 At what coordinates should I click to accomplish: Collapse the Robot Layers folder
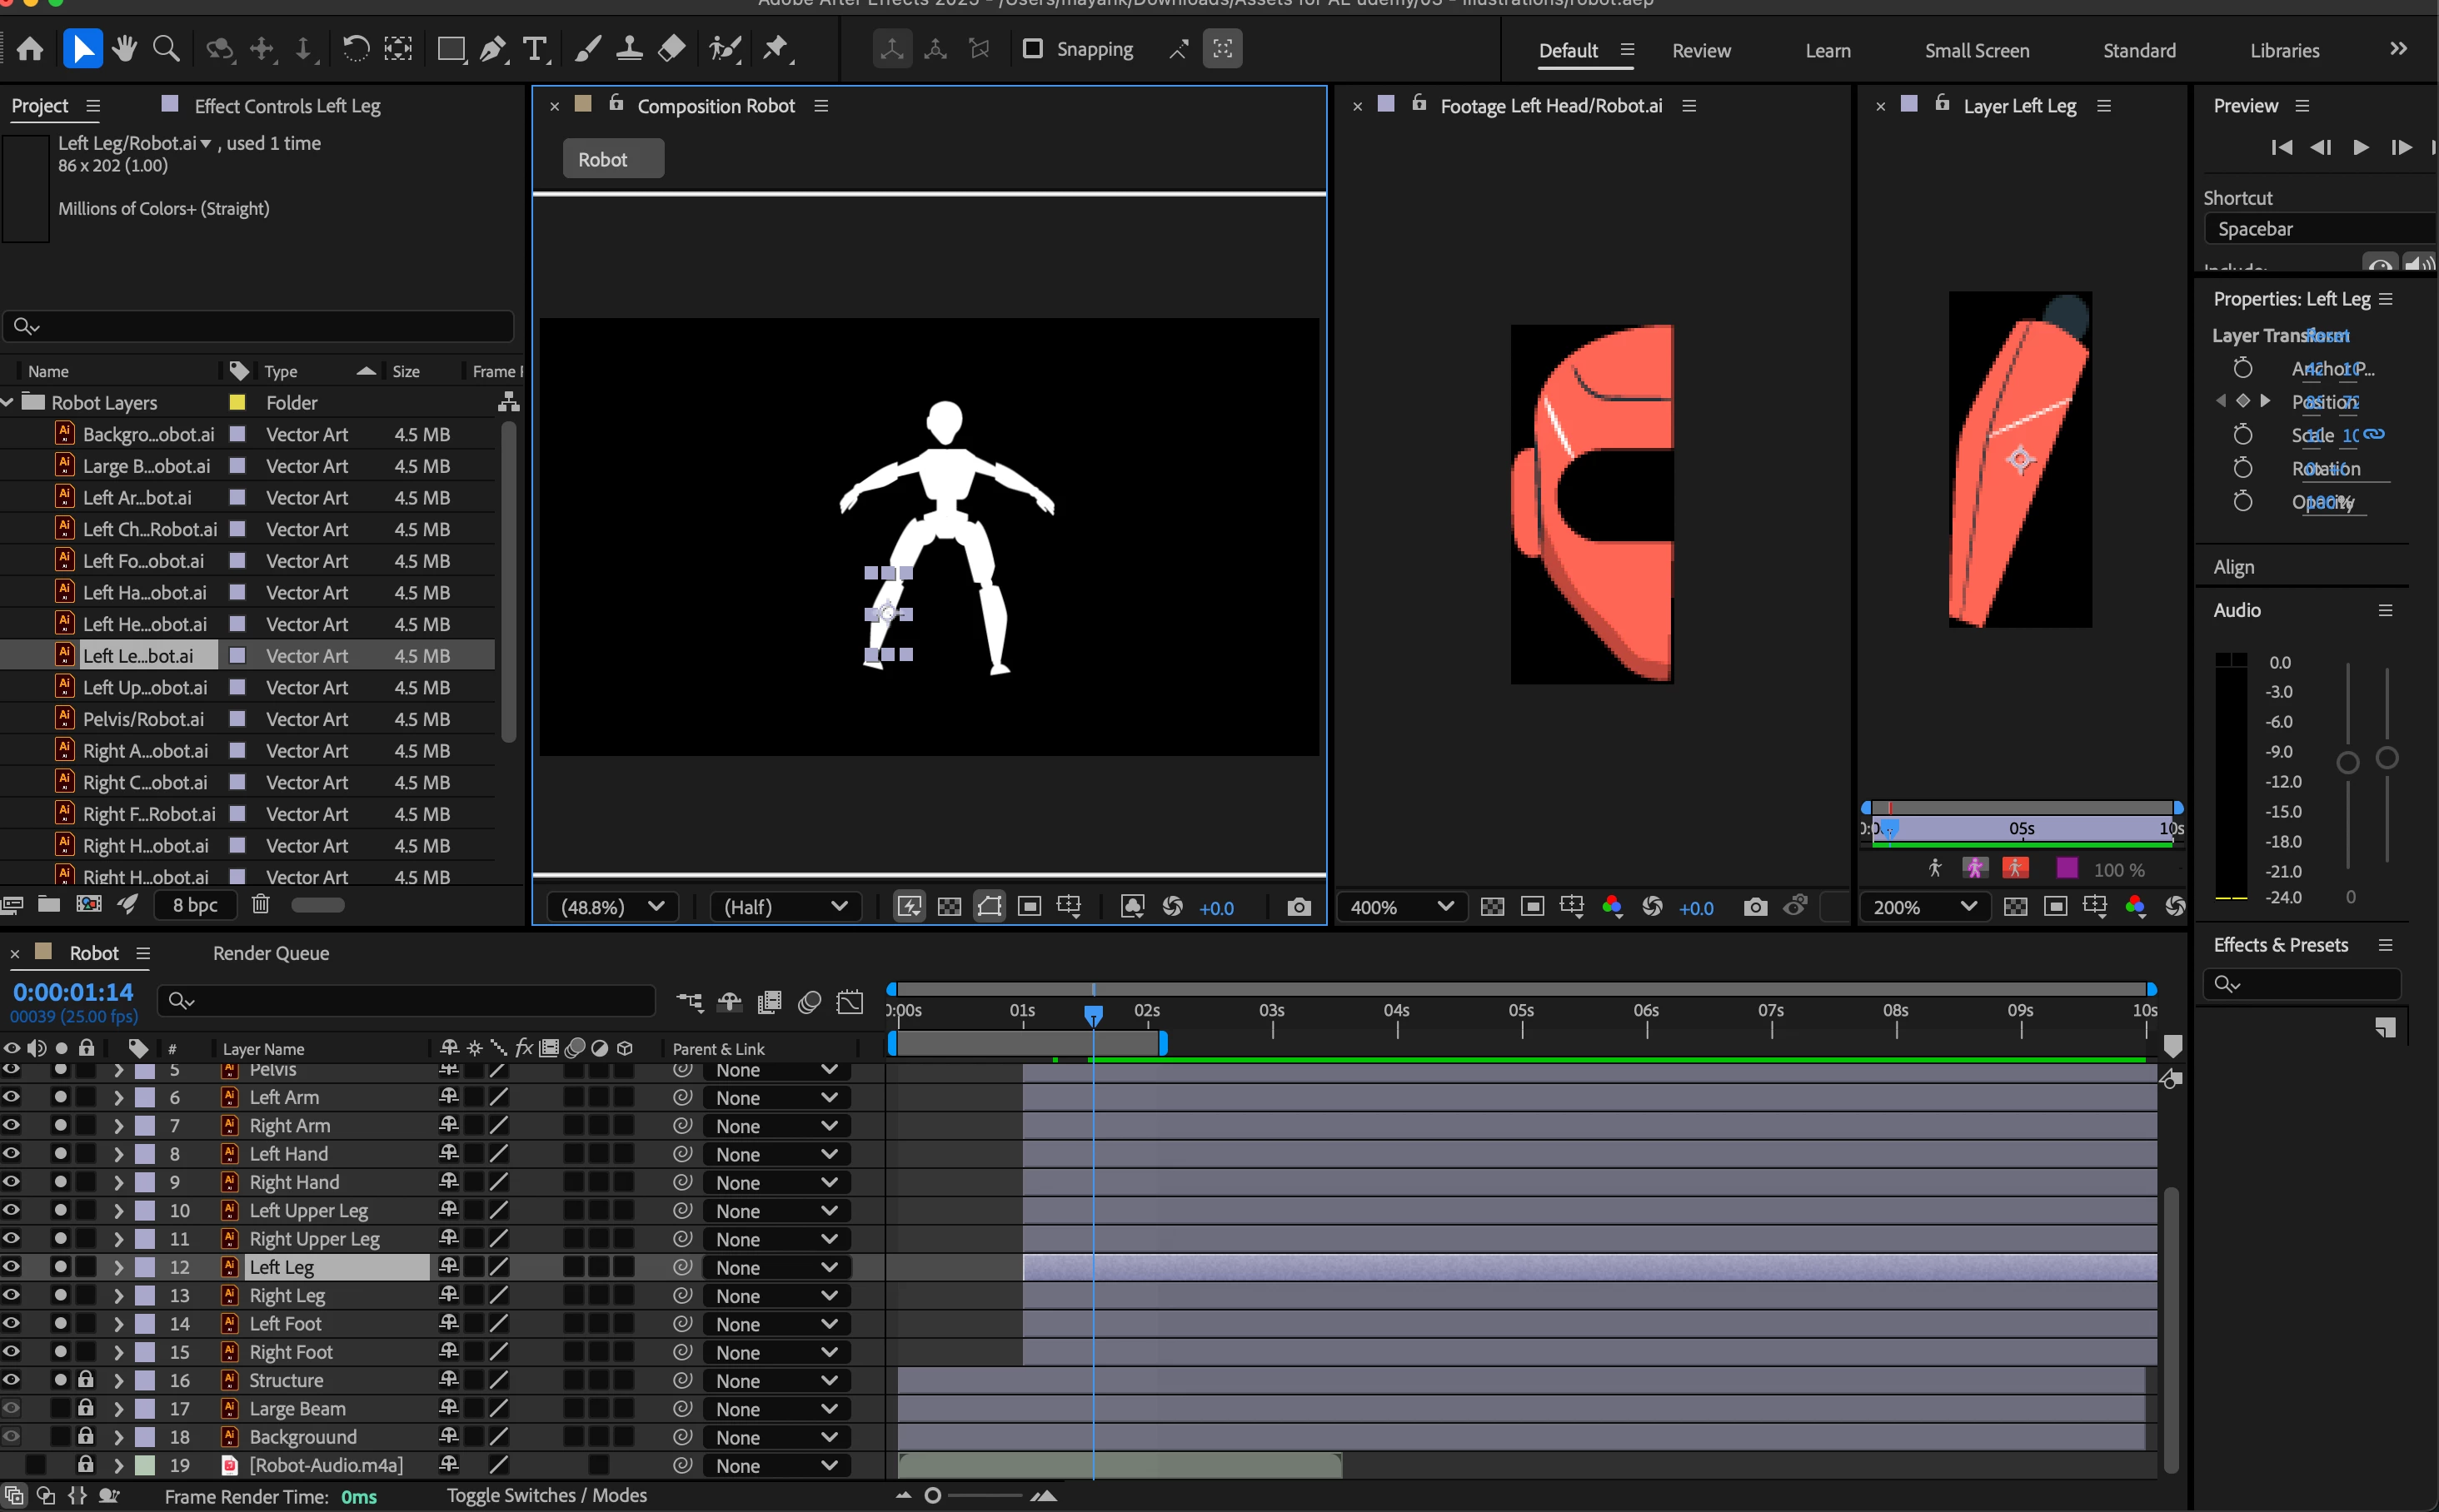pos(8,402)
